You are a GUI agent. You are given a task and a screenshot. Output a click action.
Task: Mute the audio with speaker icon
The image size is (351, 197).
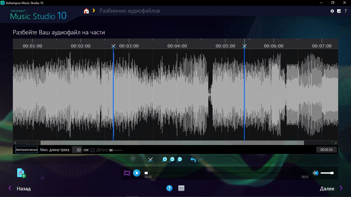click(x=315, y=173)
